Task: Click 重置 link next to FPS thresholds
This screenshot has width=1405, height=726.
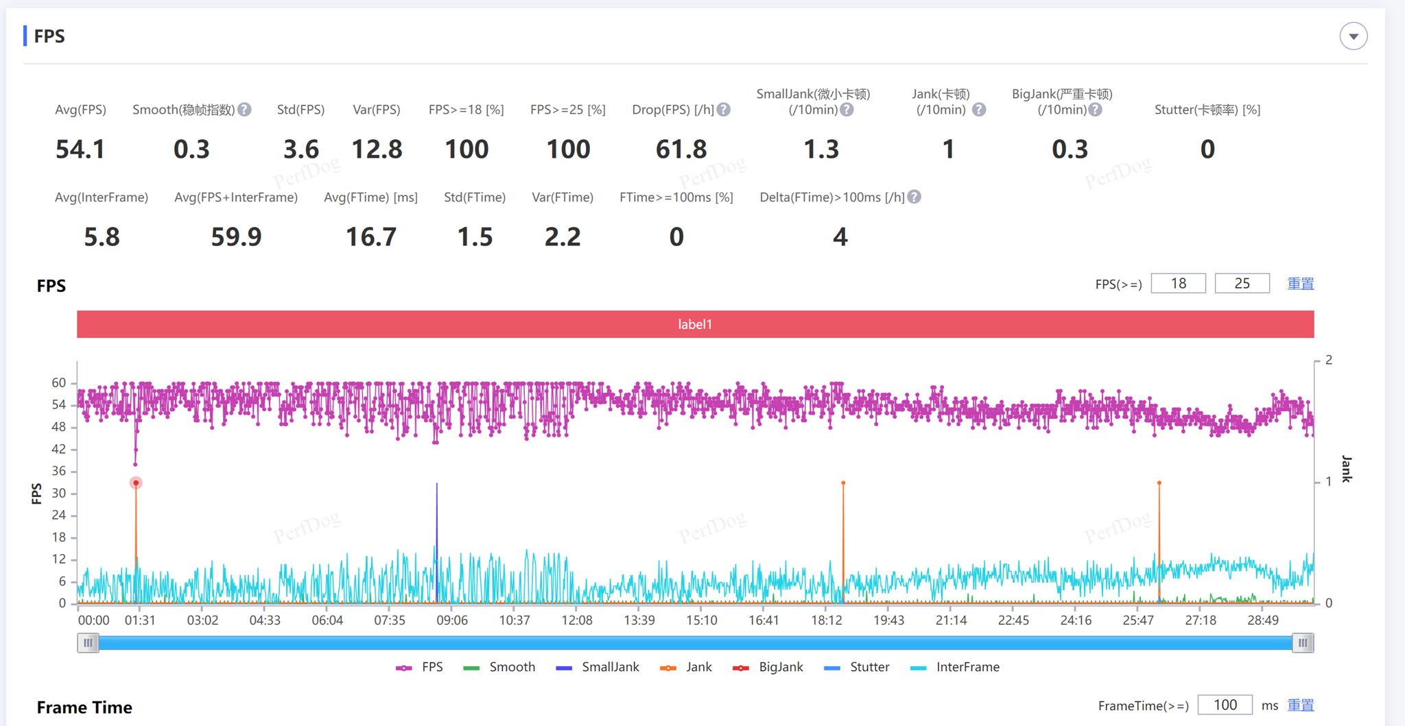Action: 1300,284
